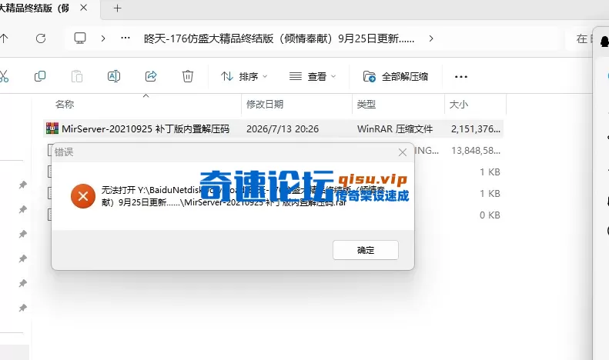Click the size value 2,151,376
This screenshot has height=360, width=609.
(475, 128)
